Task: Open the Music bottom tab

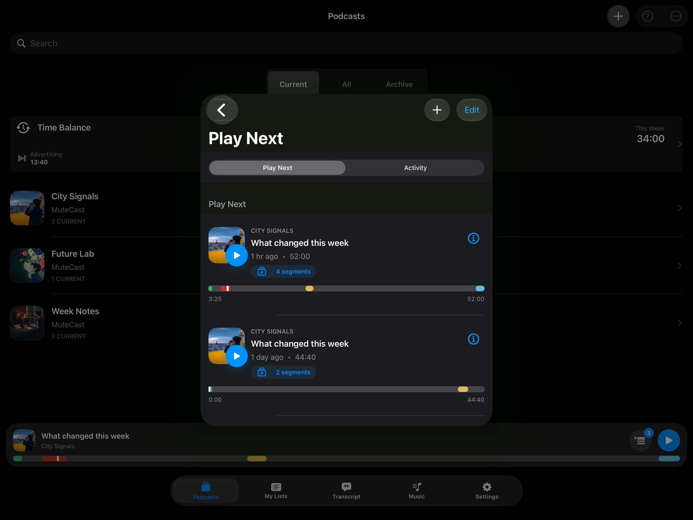Action: (417, 491)
